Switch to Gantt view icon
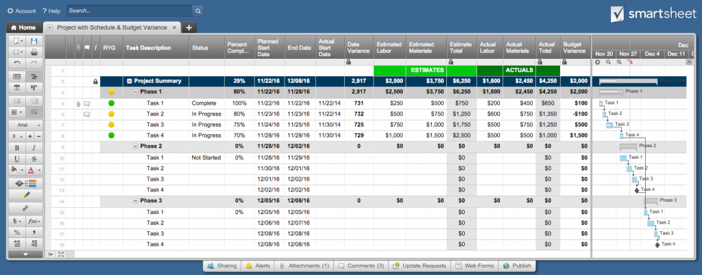Viewport: 702px width, 275px height. [x=34, y=77]
